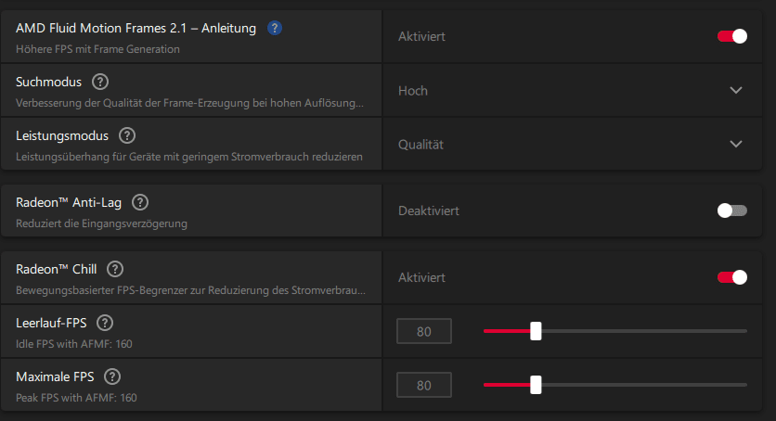Click the question mark beside Radeon Anti-Lag
776x421 pixels.
point(140,202)
